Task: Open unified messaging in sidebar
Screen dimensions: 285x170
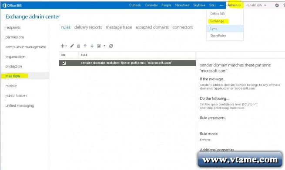Action: (x=20, y=105)
